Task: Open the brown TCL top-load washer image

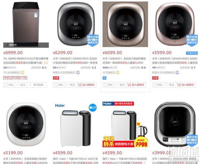Action: [26, 24]
